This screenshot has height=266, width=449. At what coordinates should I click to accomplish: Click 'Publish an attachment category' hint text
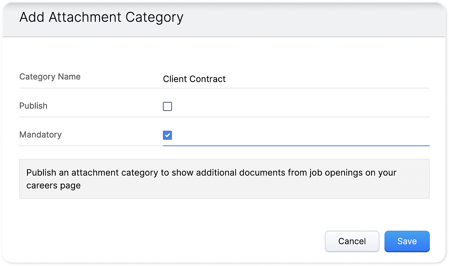tap(92, 173)
